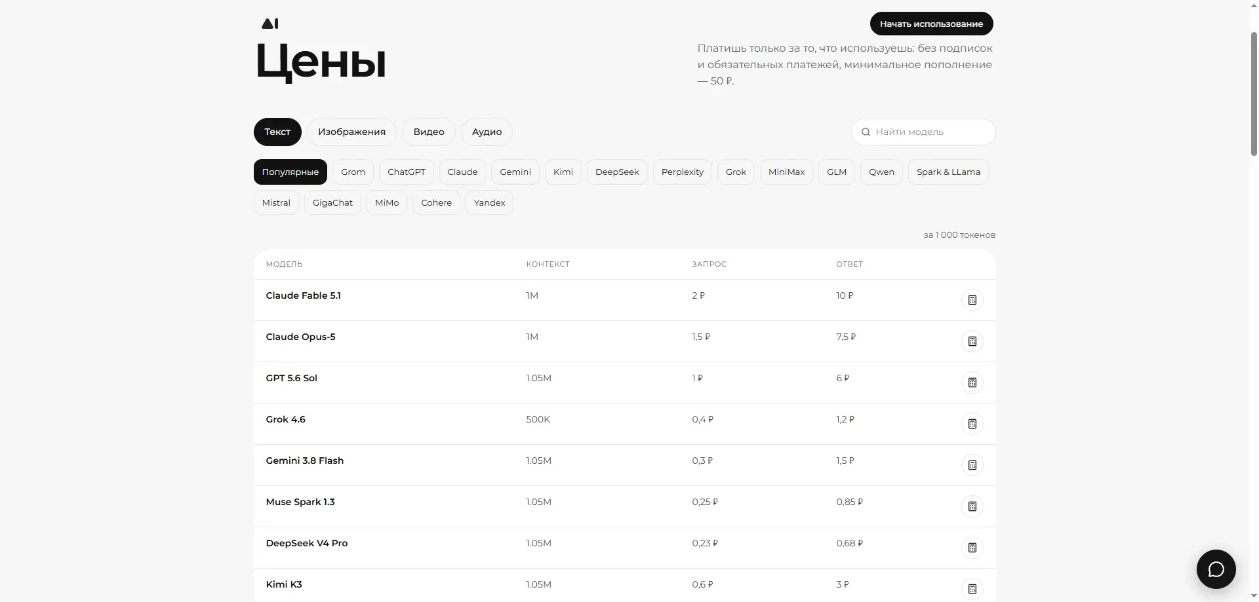Open the support chat bubble
The image size is (1259, 602).
(1216, 569)
